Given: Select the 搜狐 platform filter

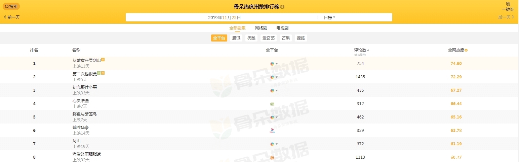Looking at the screenshot, I should click(301, 38).
